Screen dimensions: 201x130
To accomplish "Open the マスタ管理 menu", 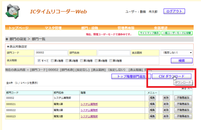I will click(x=53, y=28).
